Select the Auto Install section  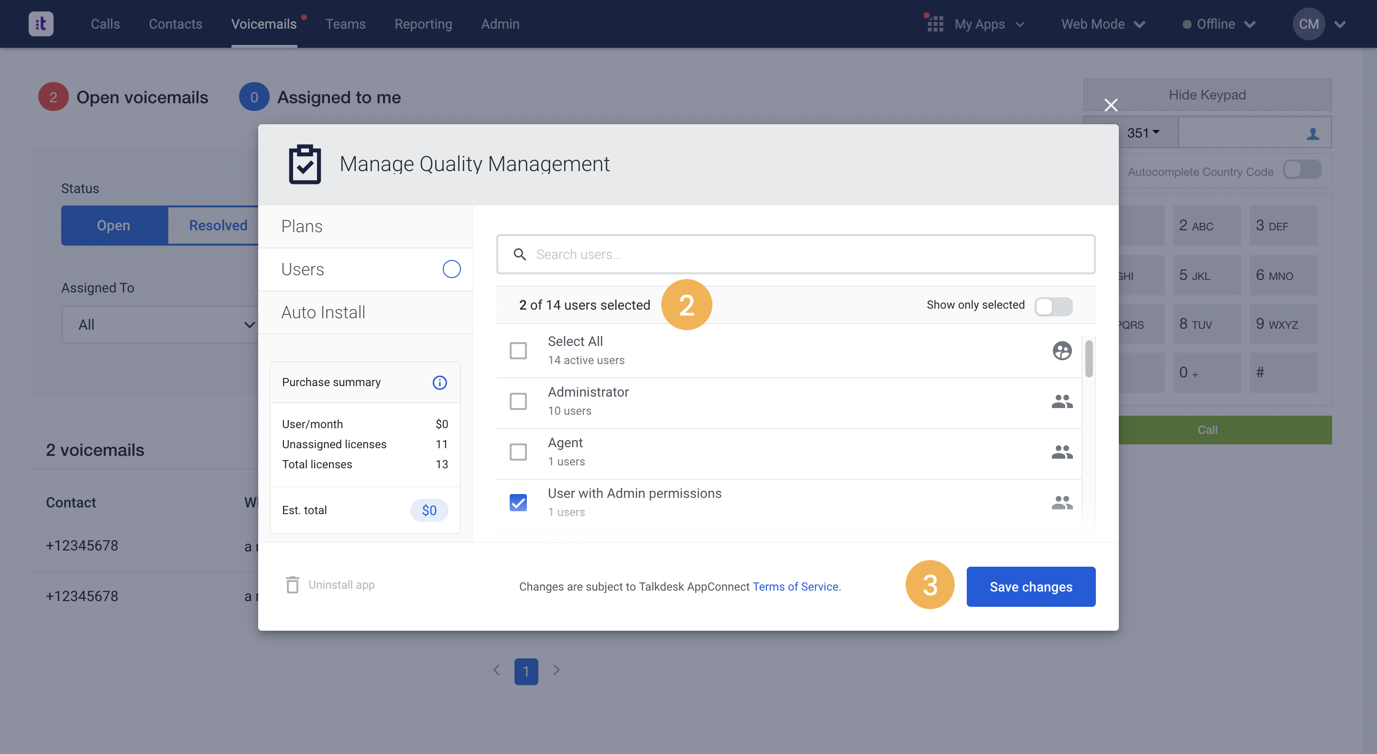tap(365, 312)
